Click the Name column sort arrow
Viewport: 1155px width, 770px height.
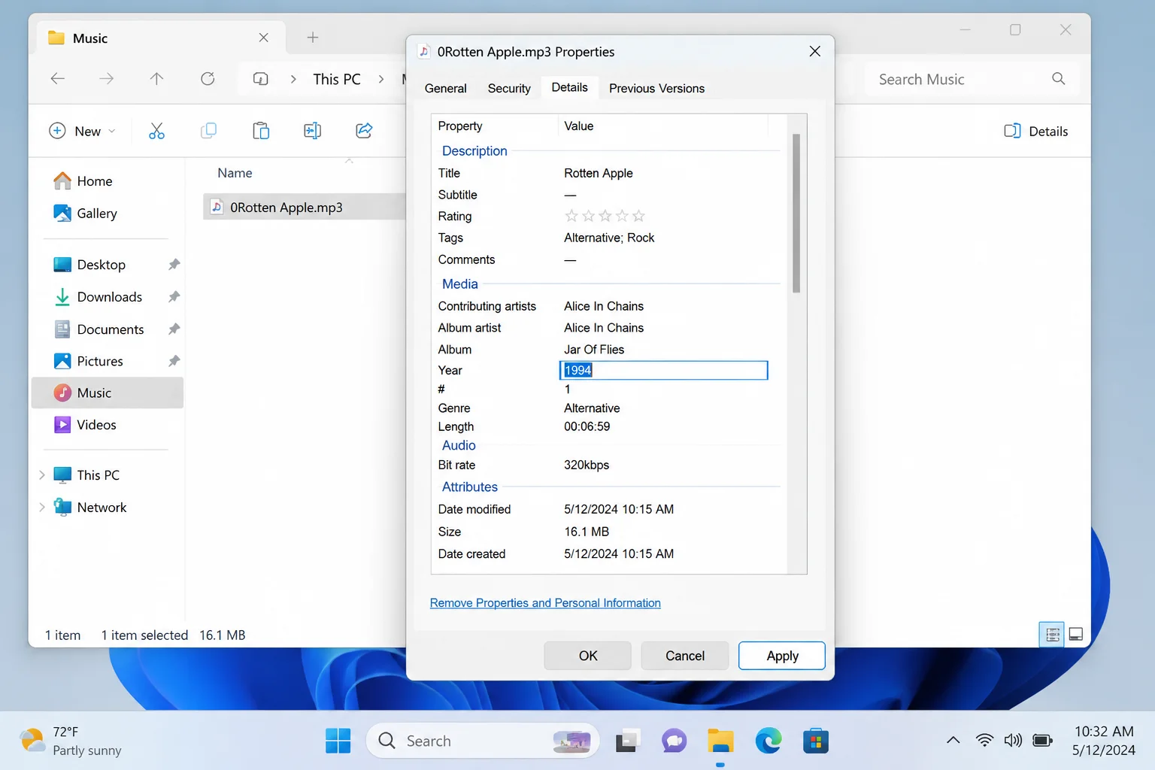click(349, 160)
